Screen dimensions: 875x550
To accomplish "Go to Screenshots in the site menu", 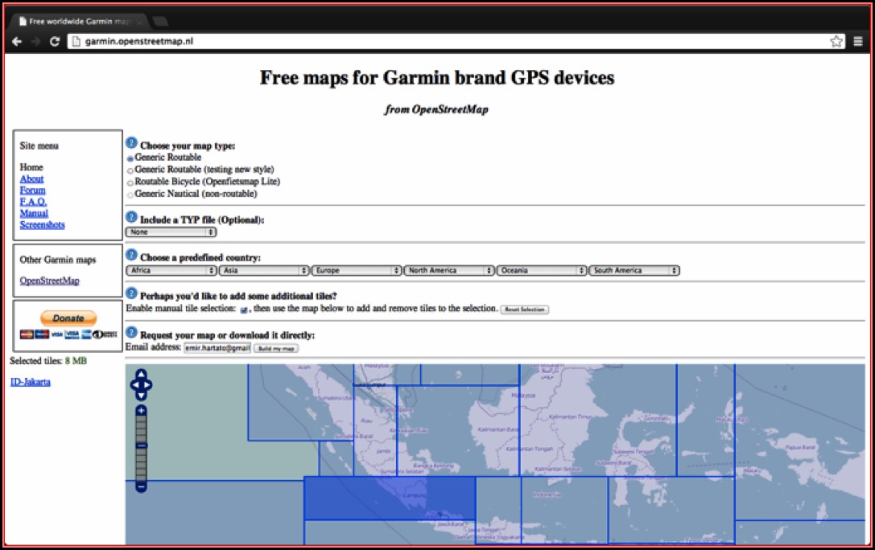I will [43, 225].
